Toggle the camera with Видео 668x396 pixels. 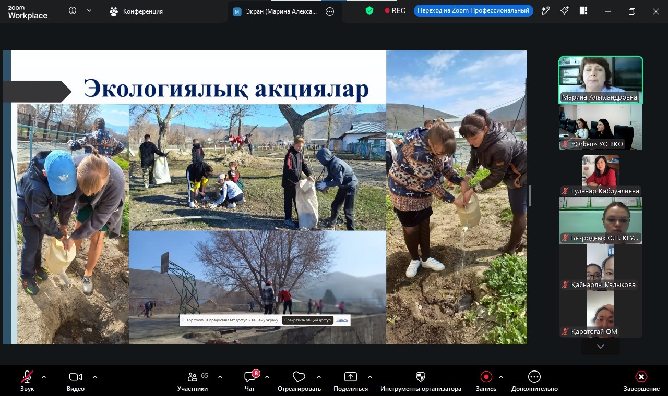[x=76, y=381]
